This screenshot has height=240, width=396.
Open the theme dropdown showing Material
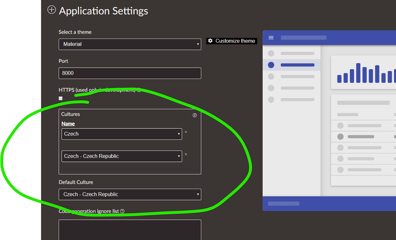click(x=130, y=44)
